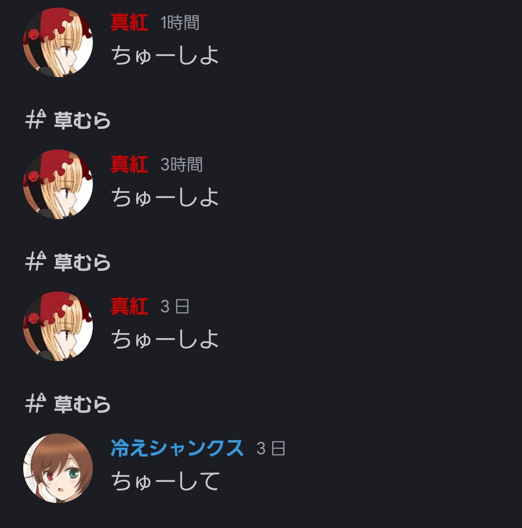
Task: Open 真紅's avatar on the 3時間 message
Action: pyautogui.click(x=58, y=184)
